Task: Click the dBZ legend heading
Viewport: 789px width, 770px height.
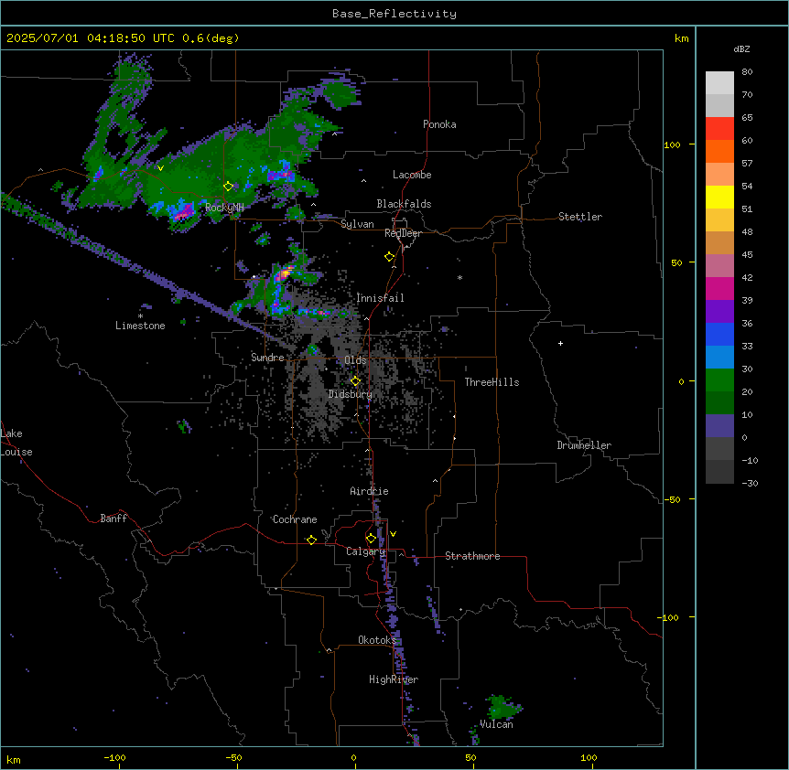Action: [741, 48]
